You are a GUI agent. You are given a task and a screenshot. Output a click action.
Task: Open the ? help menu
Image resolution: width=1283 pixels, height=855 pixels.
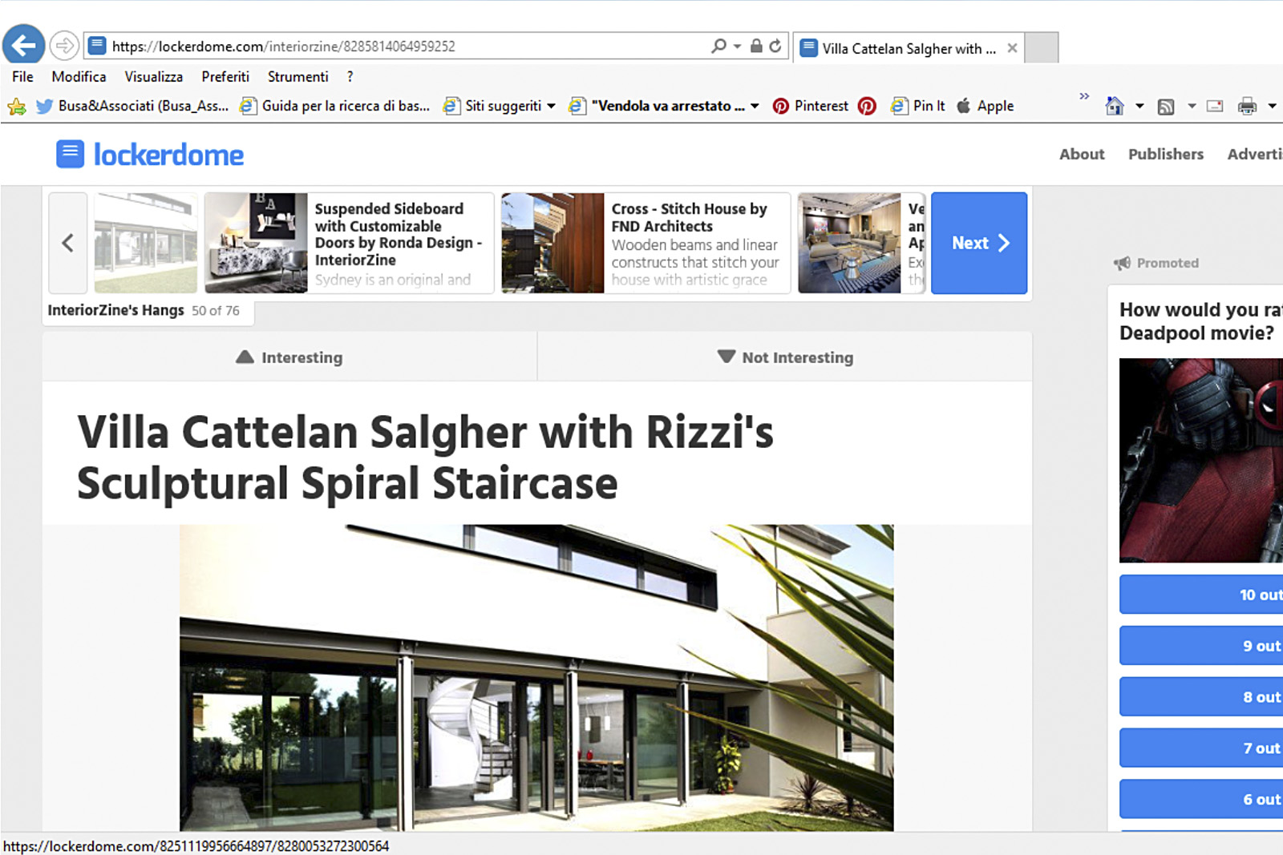click(350, 77)
